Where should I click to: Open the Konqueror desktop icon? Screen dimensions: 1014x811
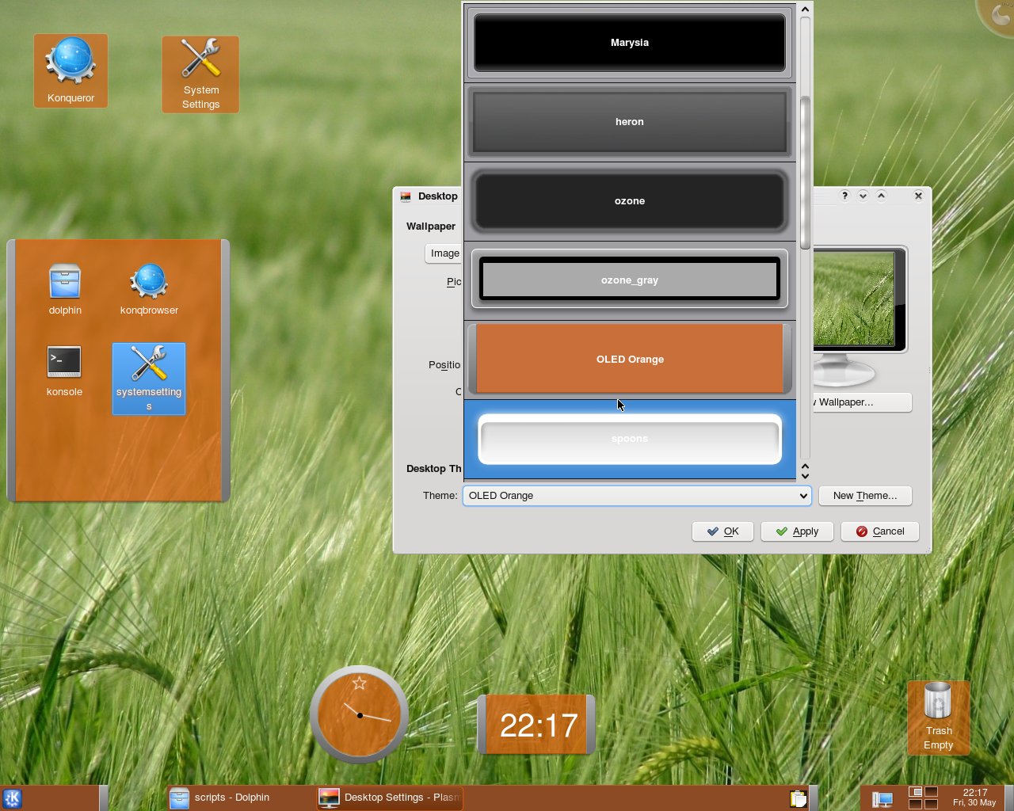(x=71, y=70)
